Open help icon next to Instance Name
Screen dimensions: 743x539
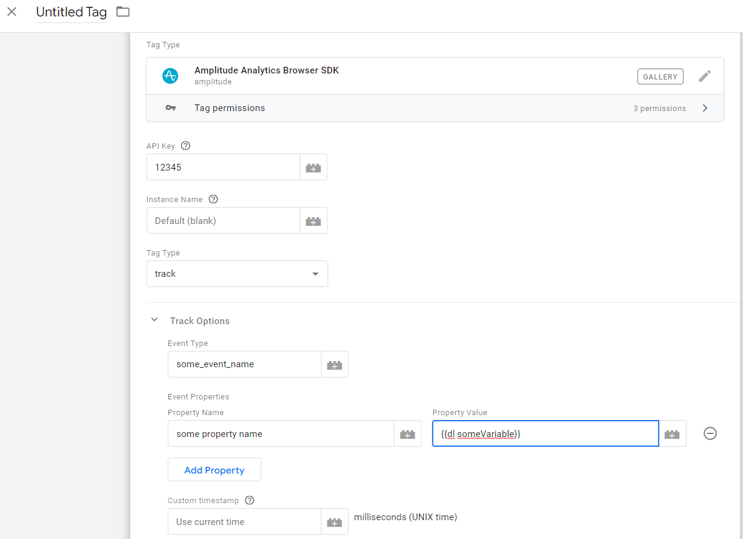tap(213, 199)
